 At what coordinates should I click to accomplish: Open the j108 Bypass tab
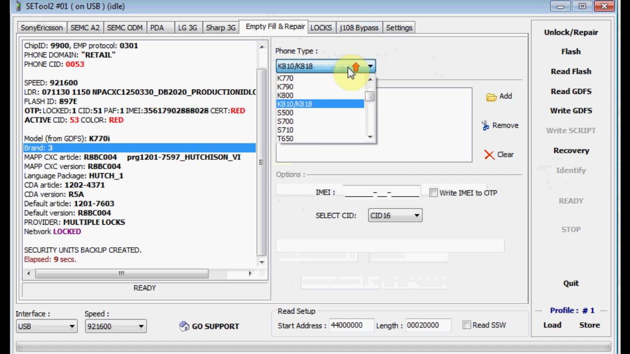click(x=359, y=28)
